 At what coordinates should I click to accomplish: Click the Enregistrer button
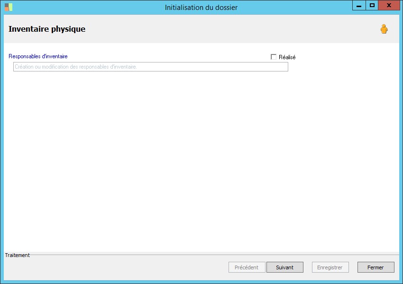(x=330, y=267)
